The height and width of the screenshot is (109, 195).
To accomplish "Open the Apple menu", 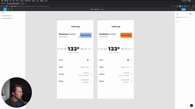I will pyautogui.click(x=2, y=1).
